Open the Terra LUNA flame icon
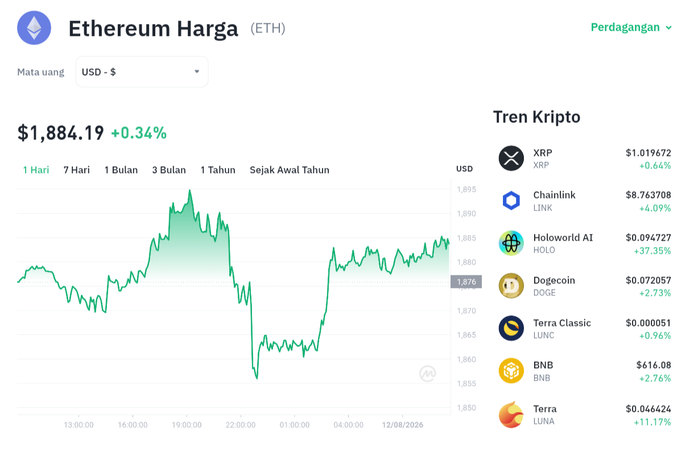Image resolution: width=694 pixels, height=450 pixels. click(x=511, y=414)
